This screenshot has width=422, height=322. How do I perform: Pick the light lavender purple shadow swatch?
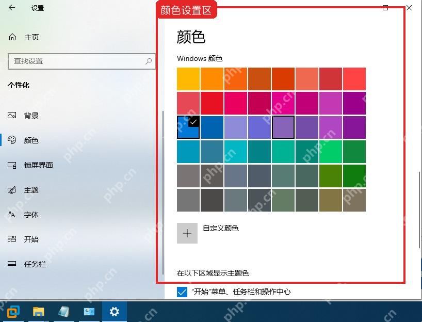[x=235, y=127]
